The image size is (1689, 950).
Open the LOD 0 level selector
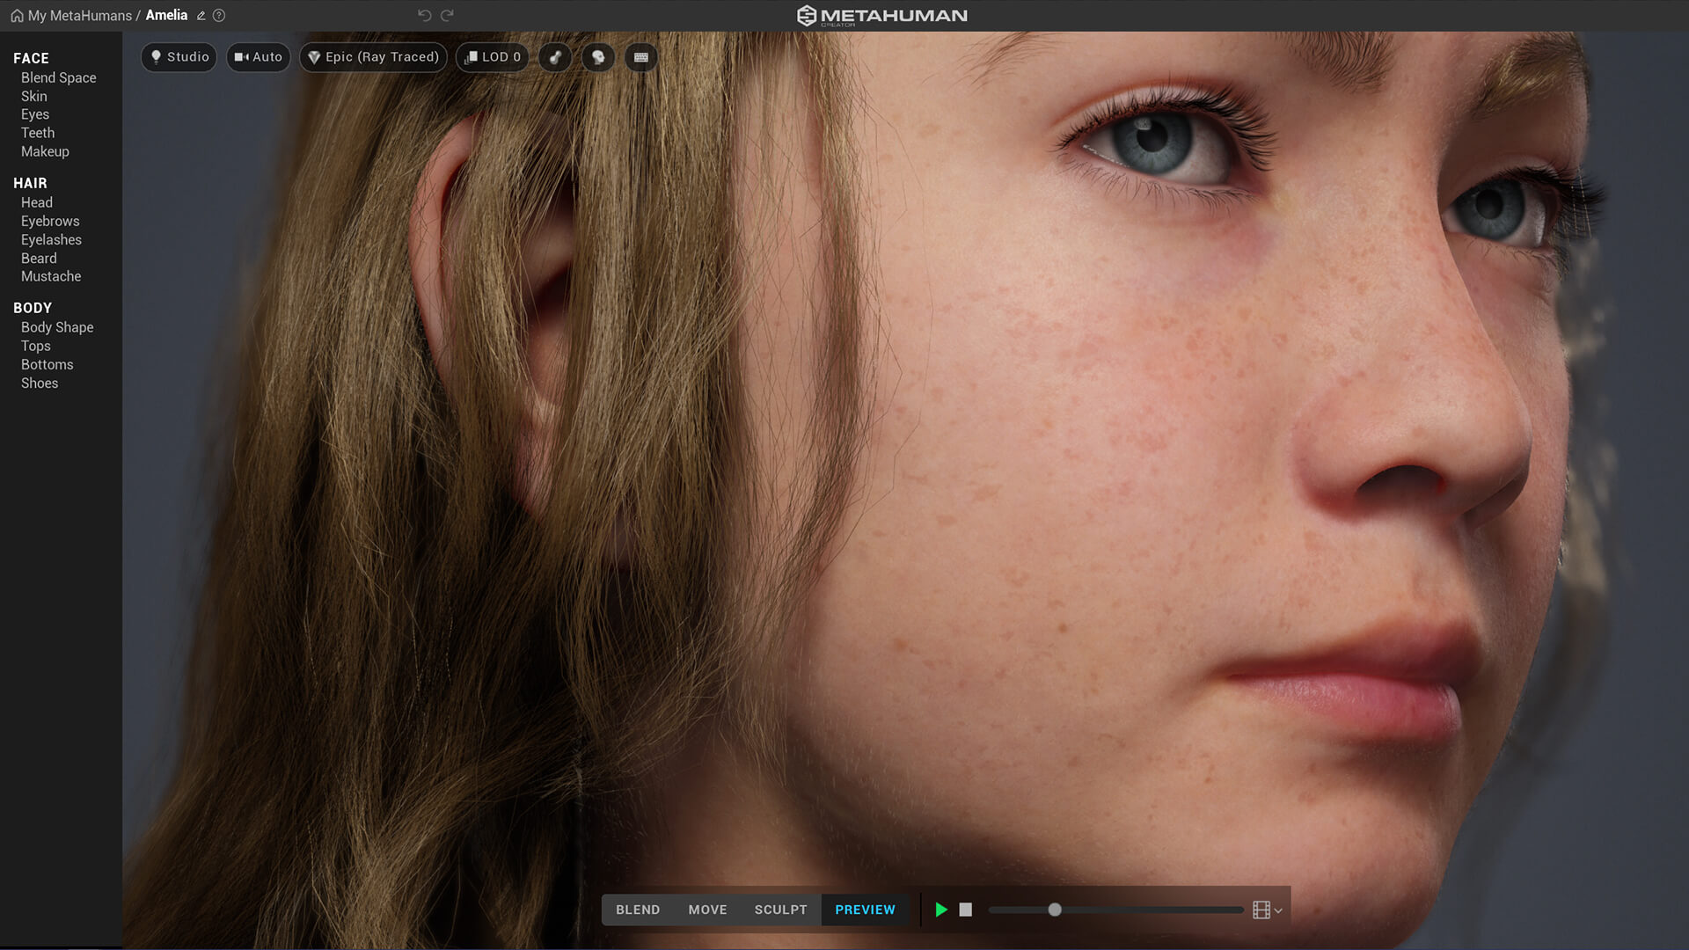(493, 57)
